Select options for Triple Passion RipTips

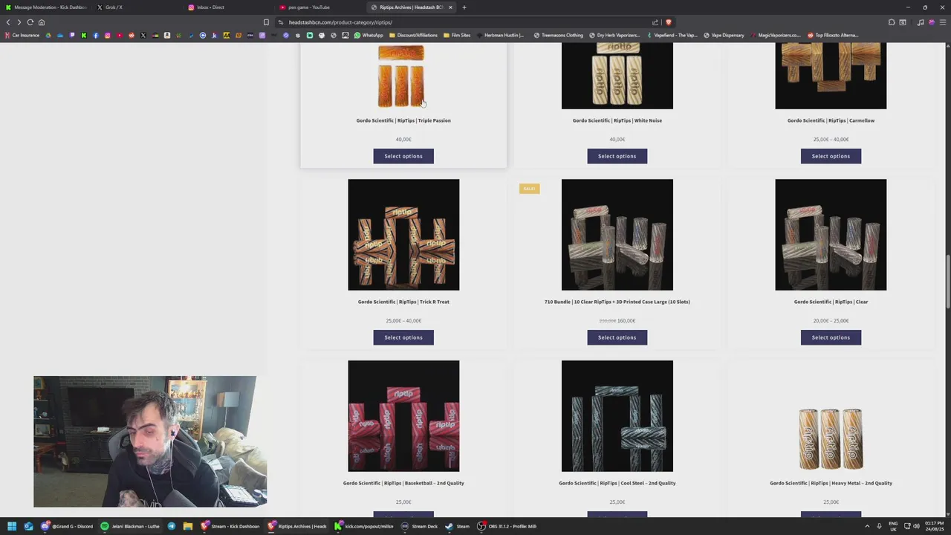(x=403, y=156)
